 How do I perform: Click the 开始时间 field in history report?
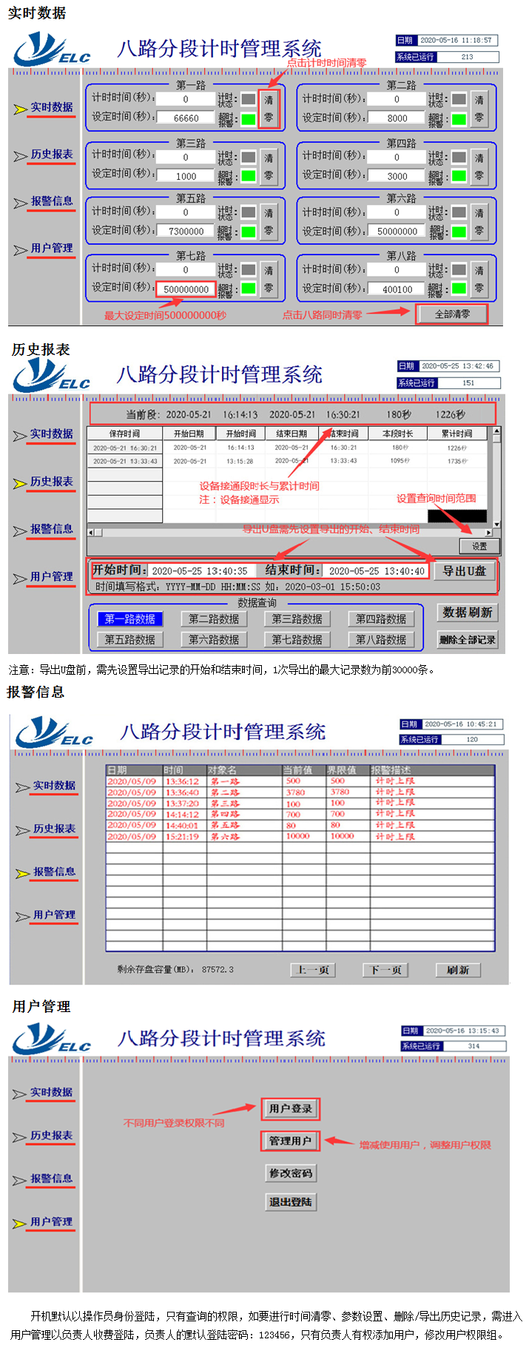pyautogui.click(x=200, y=571)
